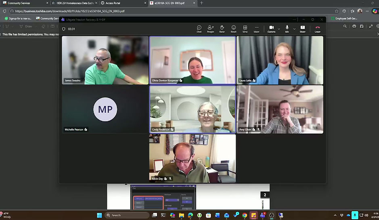Open Microsoft Edge from the taskbar
Screen dimensions: 379x220
(x=191, y=215)
